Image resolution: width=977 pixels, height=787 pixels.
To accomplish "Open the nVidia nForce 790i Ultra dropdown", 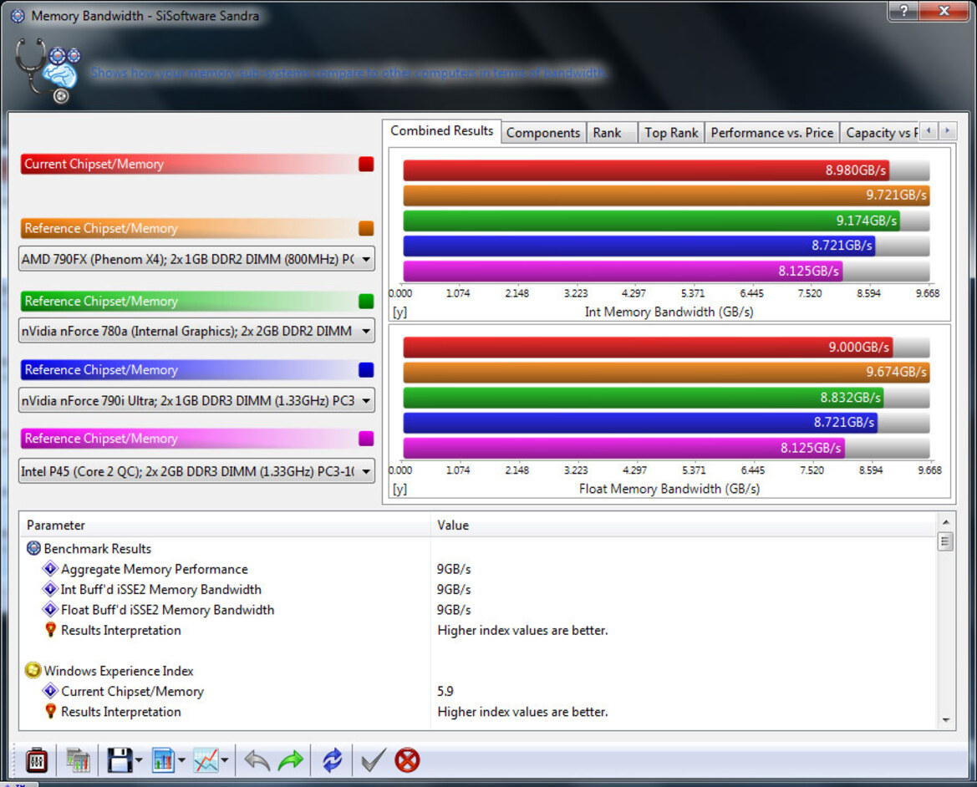I will (x=197, y=400).
